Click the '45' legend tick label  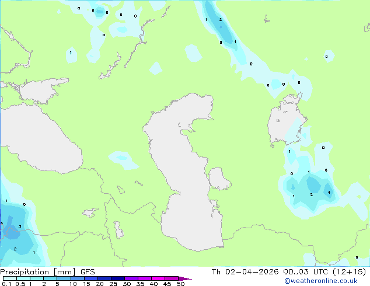click(167, 284)
